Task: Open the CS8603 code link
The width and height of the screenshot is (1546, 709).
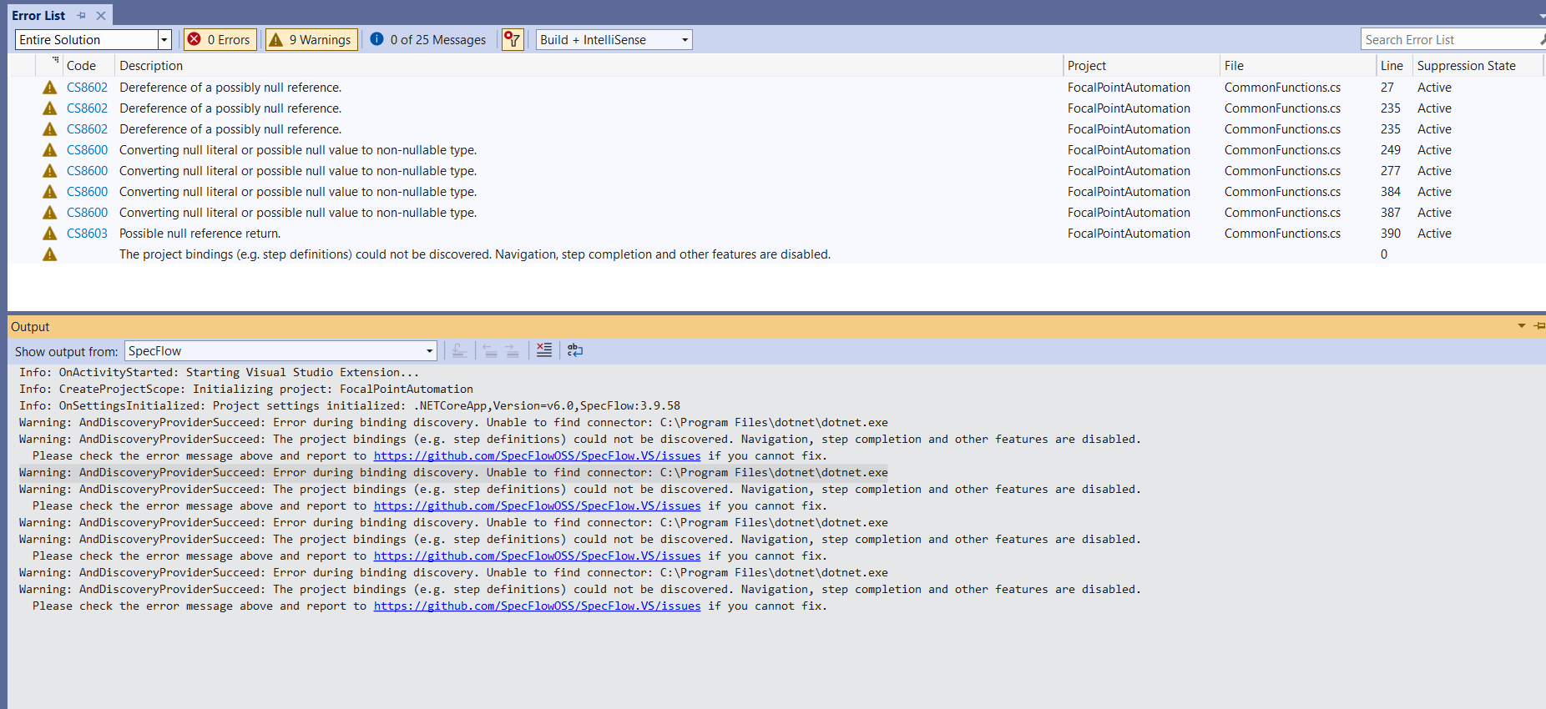Action: (x=87, y=234)
